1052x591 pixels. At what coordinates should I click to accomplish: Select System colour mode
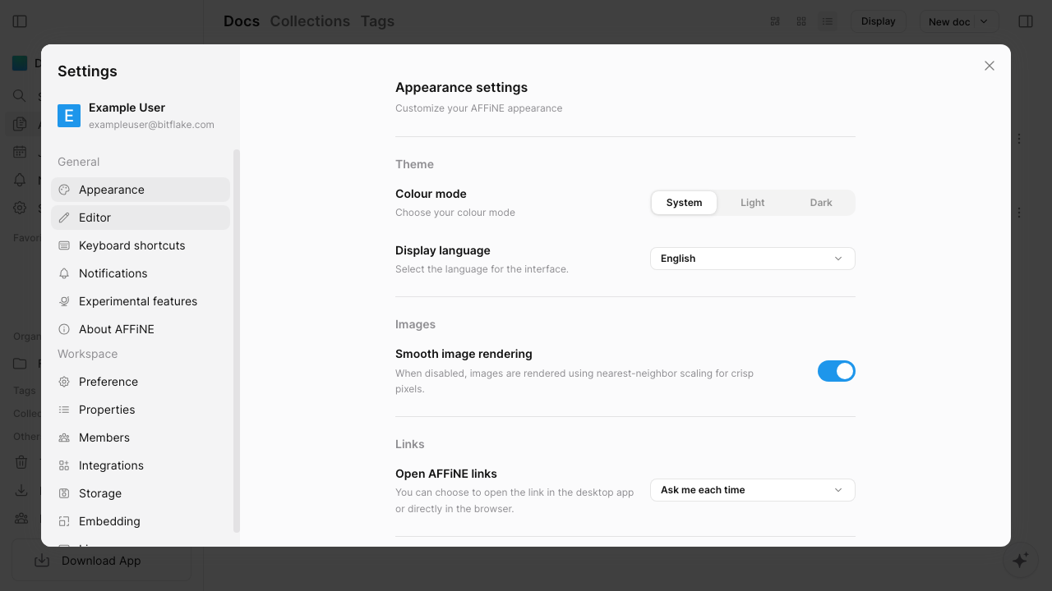click(684, 203)
